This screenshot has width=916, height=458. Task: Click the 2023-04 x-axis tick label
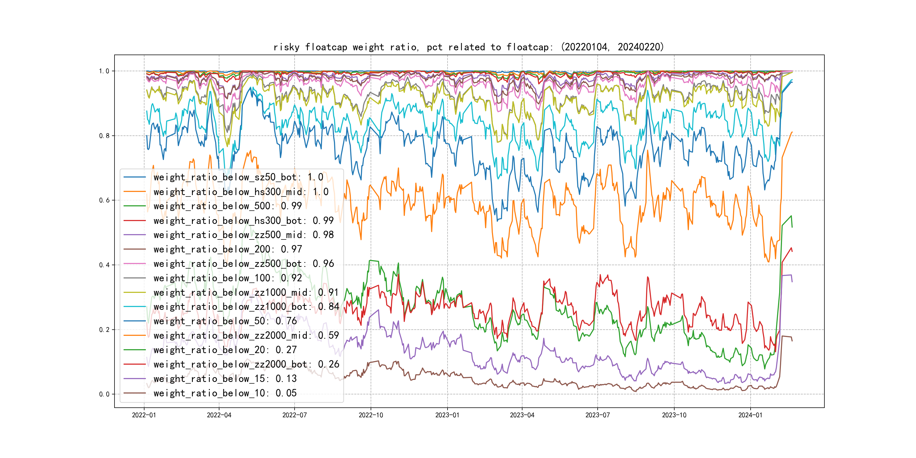522,415
